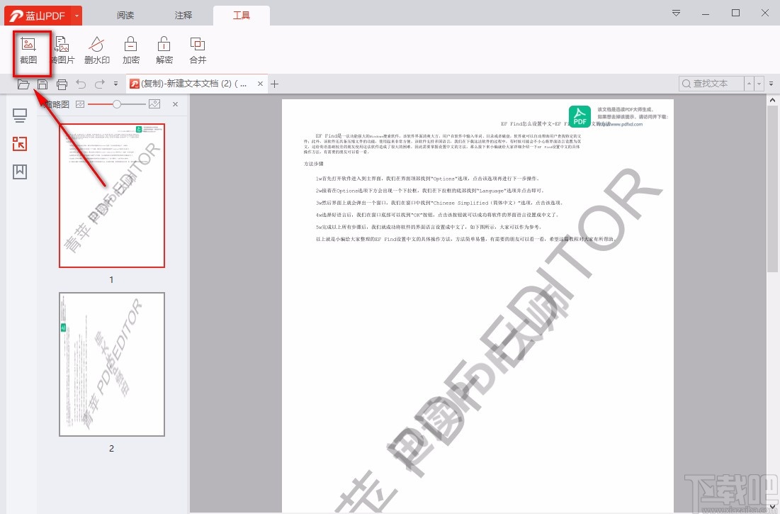Image resolution: width=780 pixels, height=514 pixels.
Task: Open a new document tab with plus button
Action: [x=275, y=84]
